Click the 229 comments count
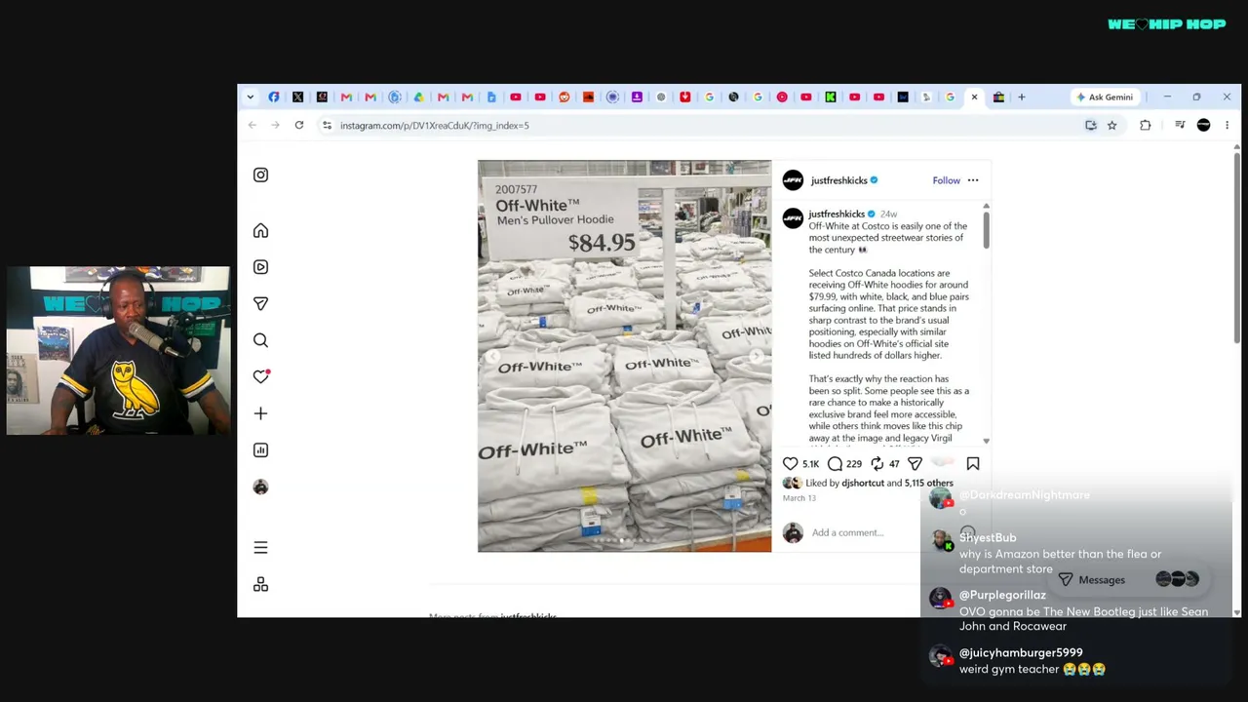This screenshot has width=1248, height=702. [x=854, y=464]
